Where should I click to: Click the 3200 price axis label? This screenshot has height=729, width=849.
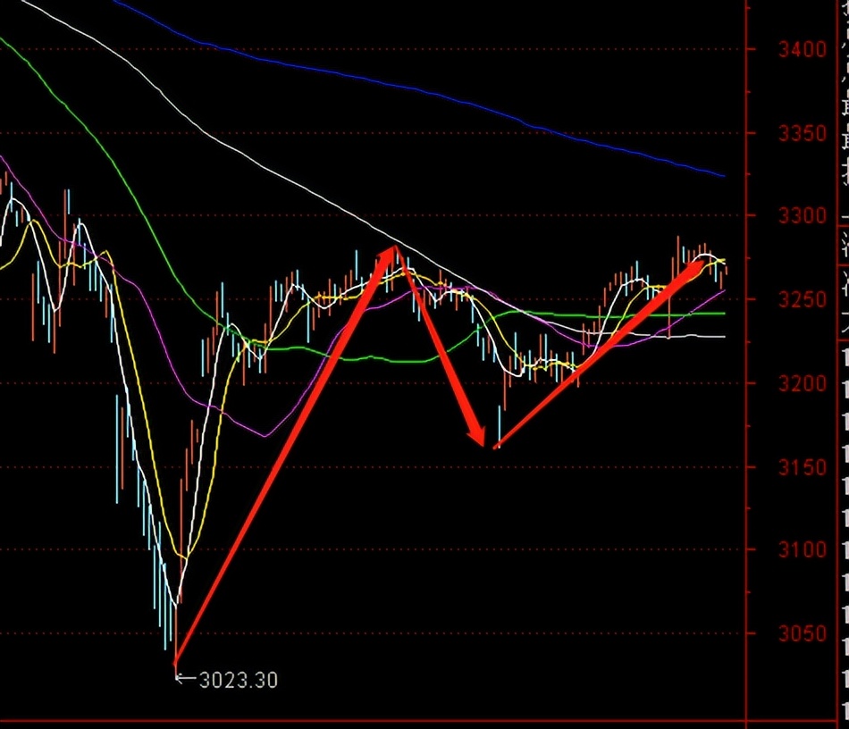pos(803,384)
